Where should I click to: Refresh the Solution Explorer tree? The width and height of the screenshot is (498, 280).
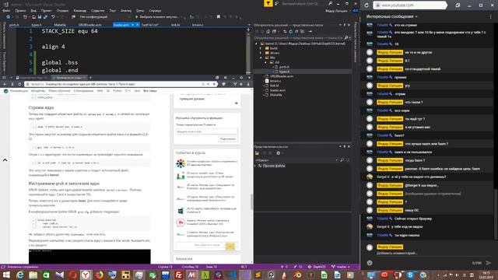pos(290,31)
